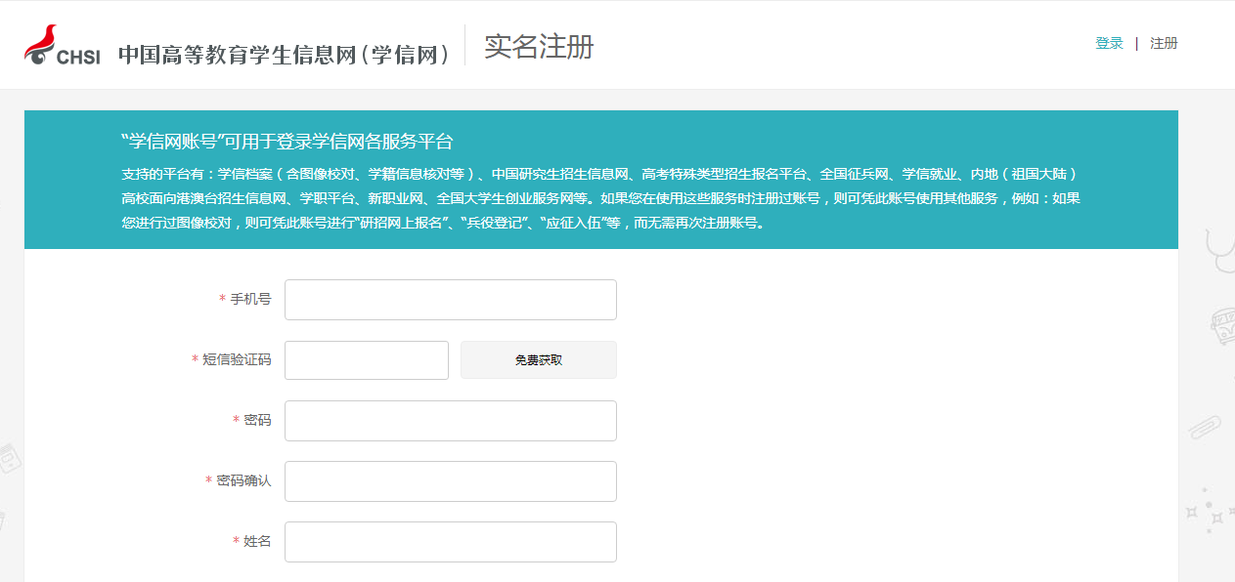
Task: Focus the 密码确认 input box
Action: pyautogui.click(x=450, y=481)
